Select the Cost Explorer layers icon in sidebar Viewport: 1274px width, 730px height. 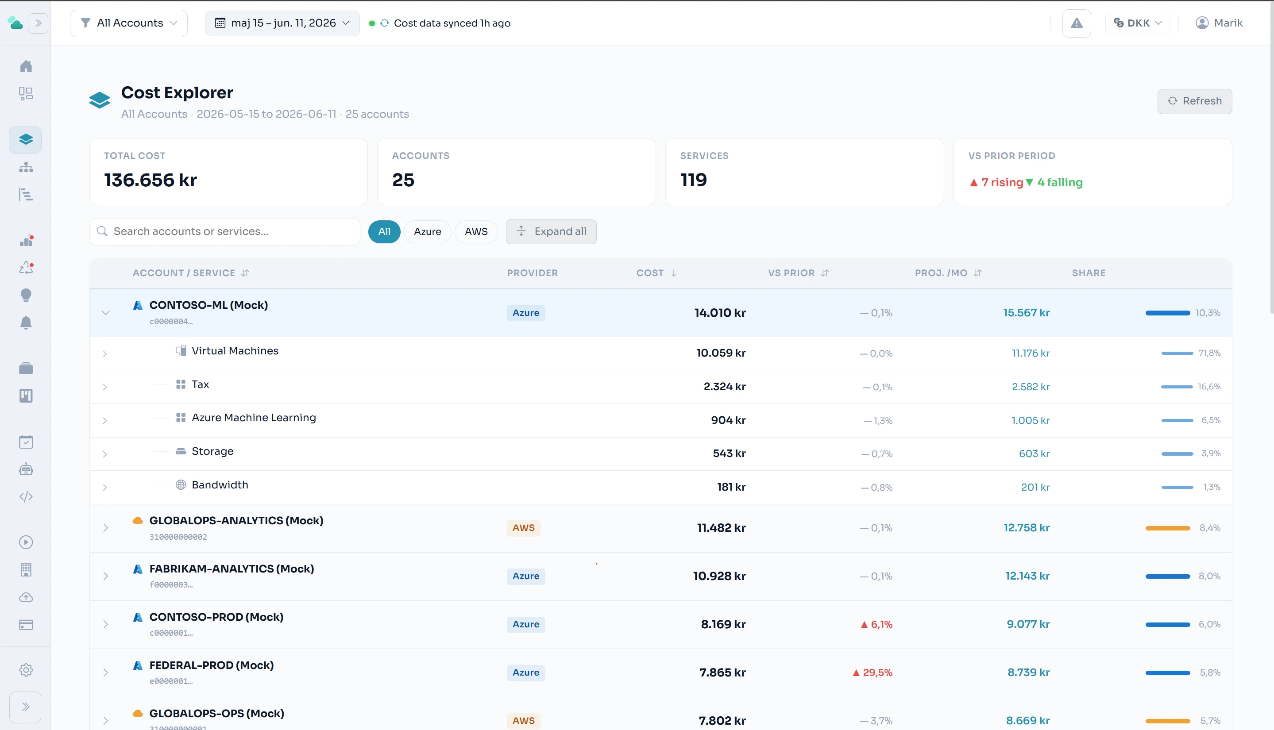26,139
